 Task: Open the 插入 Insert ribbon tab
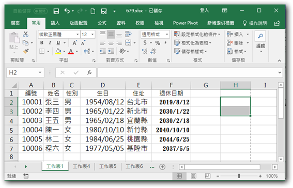(x=55, y=23)
